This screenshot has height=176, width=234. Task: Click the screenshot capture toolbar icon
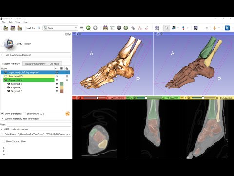point(195,28)
